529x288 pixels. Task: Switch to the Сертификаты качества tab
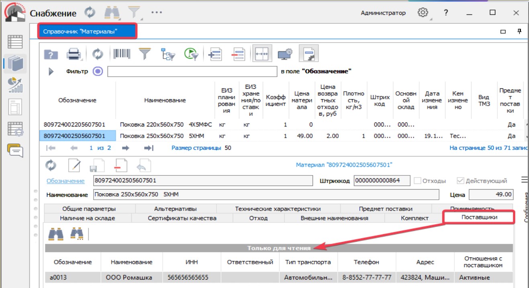tap(182, 218)
